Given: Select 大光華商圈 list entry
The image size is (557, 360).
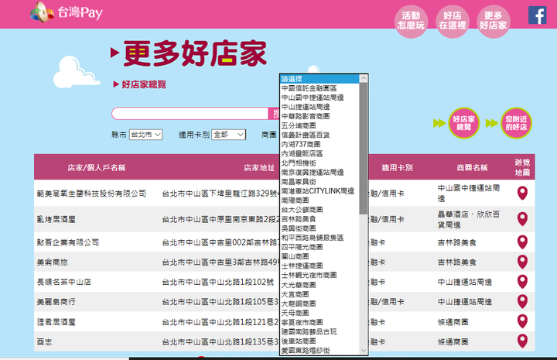Looking at the screenshot, I should [x=320, y=285].
